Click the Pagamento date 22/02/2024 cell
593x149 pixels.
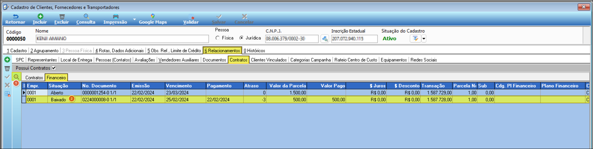point(225,100)
